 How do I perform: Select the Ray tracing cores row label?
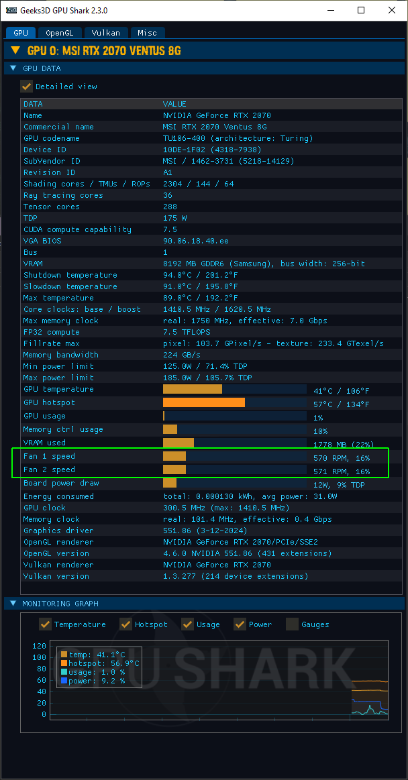(63, 195)
